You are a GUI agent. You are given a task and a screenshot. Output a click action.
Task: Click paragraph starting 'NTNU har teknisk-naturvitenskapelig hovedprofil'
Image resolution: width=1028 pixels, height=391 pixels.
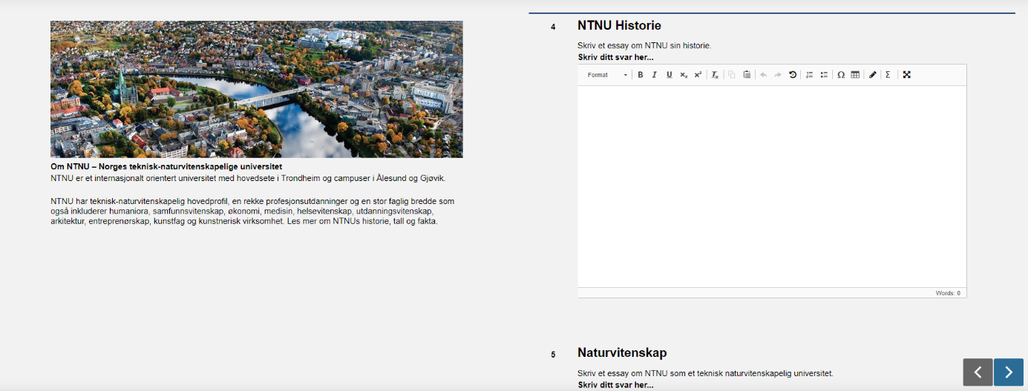(x=252, y=211)
